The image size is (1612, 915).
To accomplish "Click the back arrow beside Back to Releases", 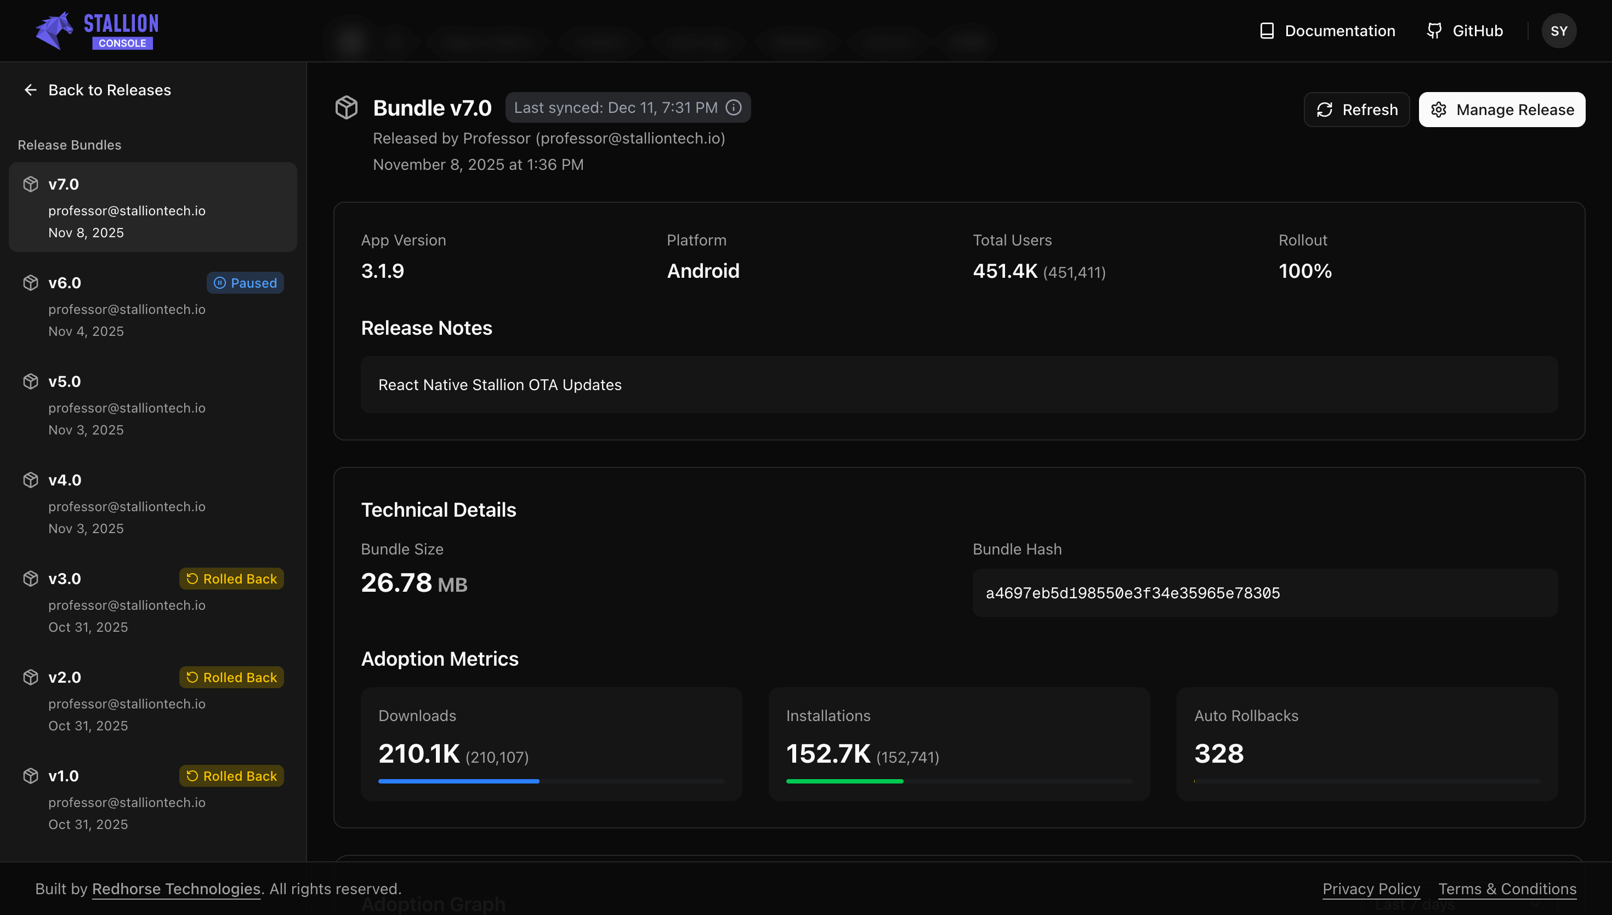I will point(30,90).
